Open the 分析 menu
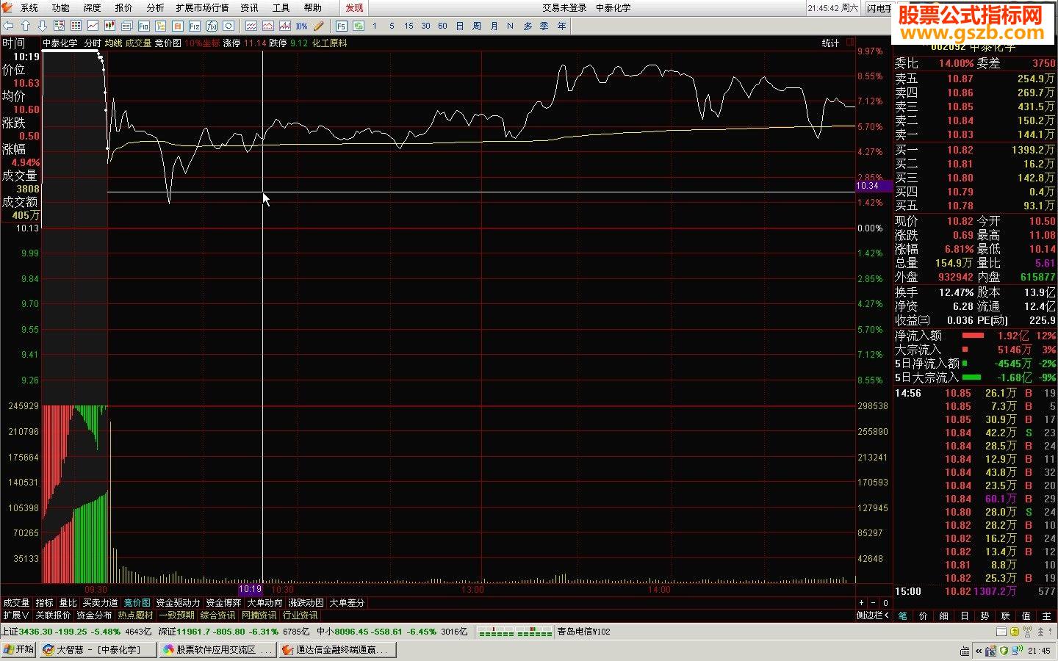The height and width of the screenshot is (661, 1058). 155,8
